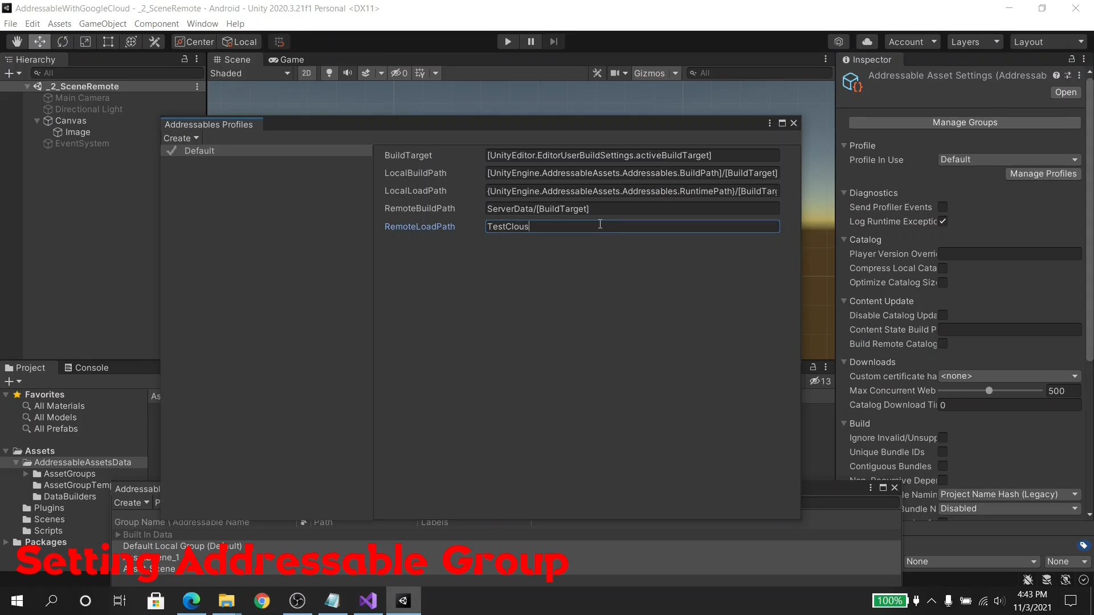Open Unity editor from the taskbar
The image size is (1094, 615).
[404, 601]
